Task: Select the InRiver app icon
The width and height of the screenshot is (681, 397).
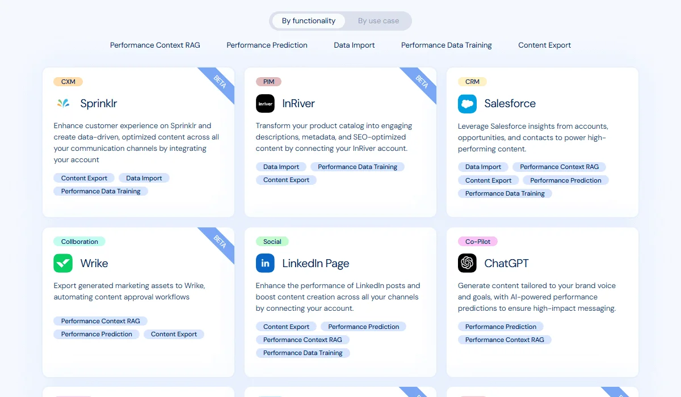Action: (x=264, y=103)
